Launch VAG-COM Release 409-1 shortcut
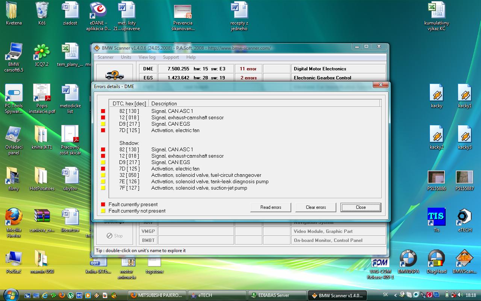The height and width of the screenshot is (301, 481). pyautogui.click(x=380, y=265)
